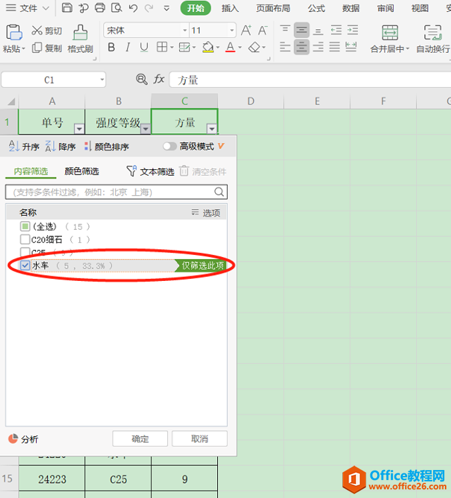
Task: Check the C25 filter checkbox
Action: [25, 252]
